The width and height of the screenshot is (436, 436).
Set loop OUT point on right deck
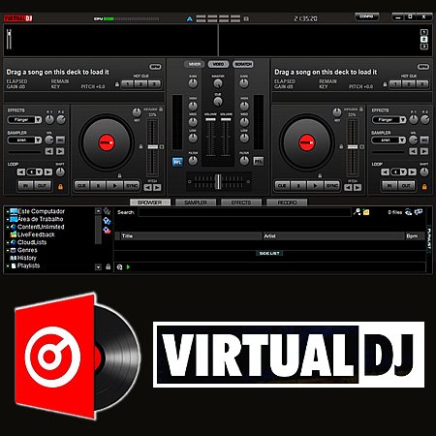406,186
